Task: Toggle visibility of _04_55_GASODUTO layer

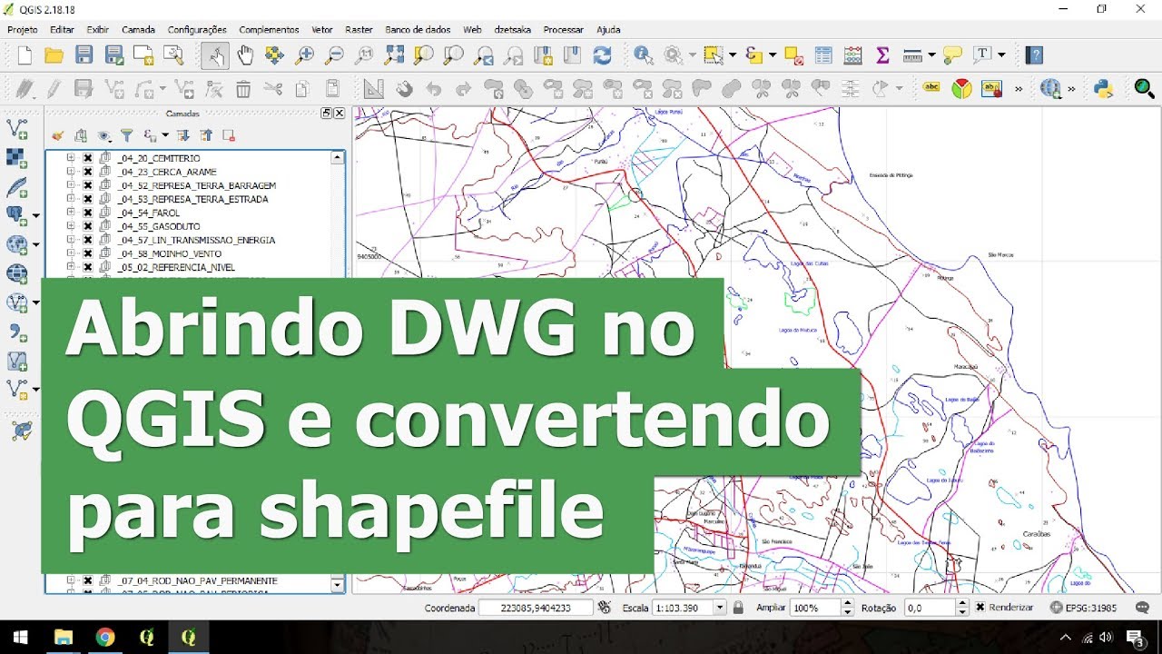Action: (88, 226)
